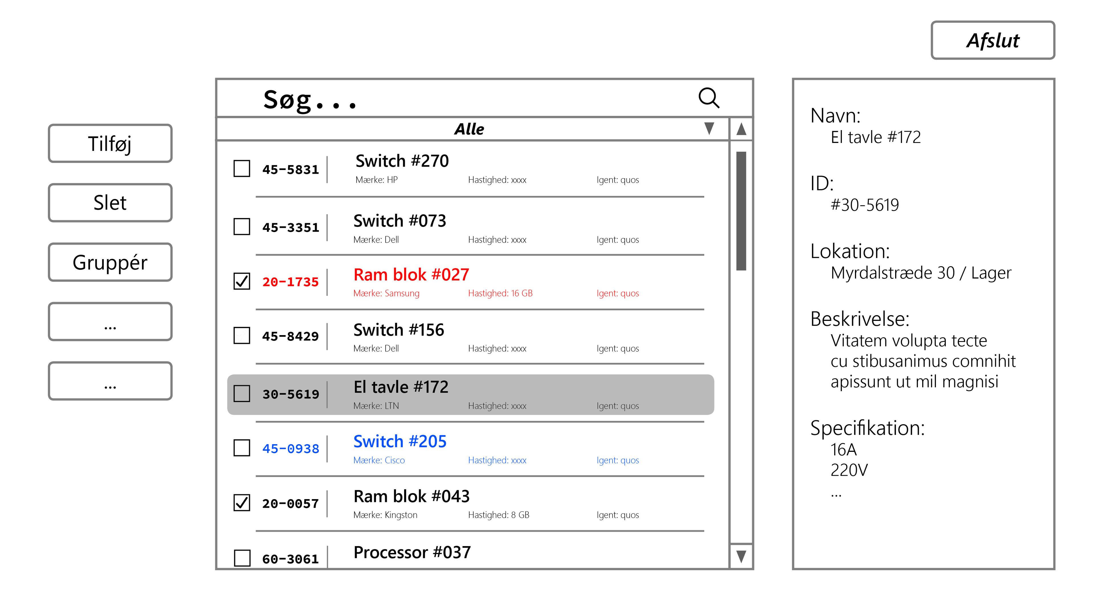Check the El tavle #172 checkbox

tap(242, 393)
